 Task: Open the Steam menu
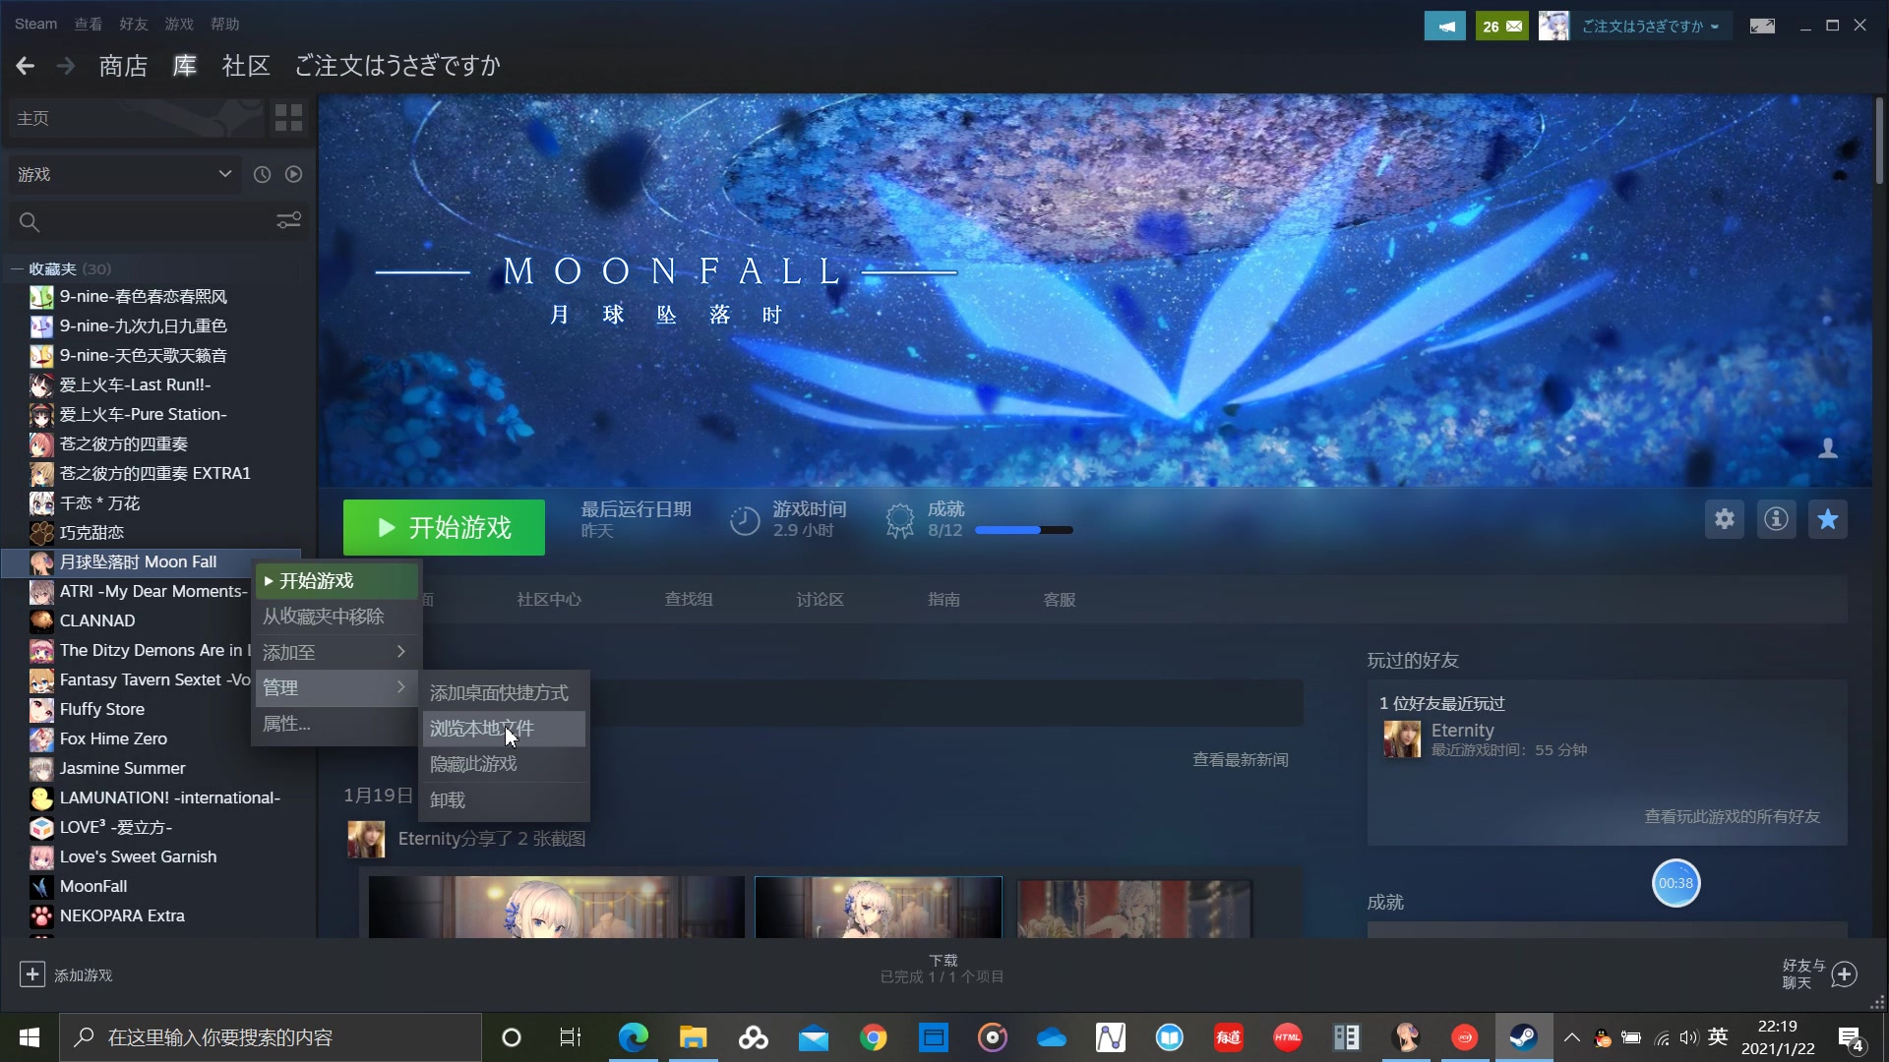35,24
